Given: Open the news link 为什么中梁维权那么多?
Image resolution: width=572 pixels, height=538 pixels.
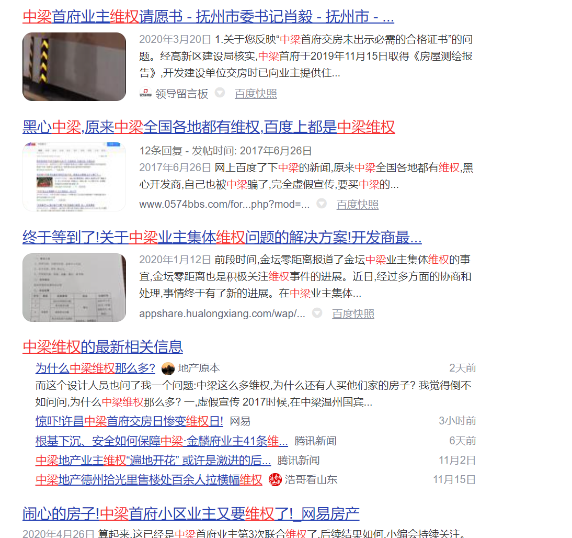Looking at the screenshot, I should click(x=95, y=368).
